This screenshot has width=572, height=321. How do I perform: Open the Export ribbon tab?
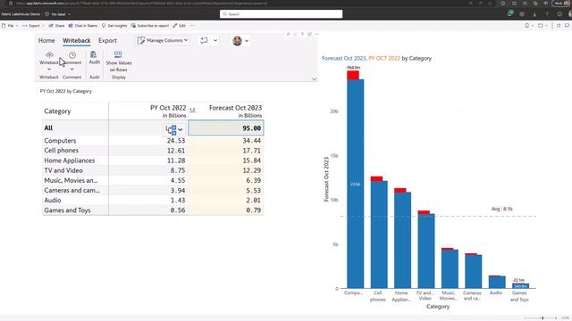tap(107, 40)
